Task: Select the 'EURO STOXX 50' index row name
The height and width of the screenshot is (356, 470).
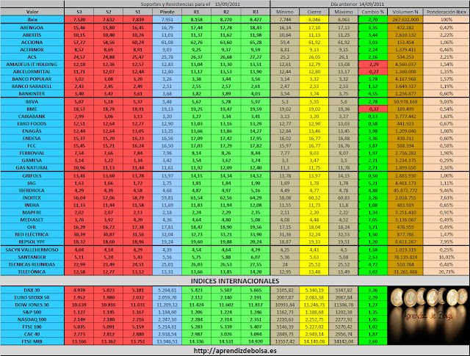Action: point(32,297)
